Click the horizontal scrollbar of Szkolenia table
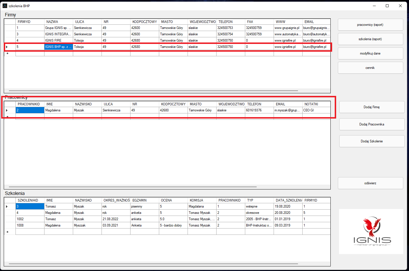 (x=153, y=264)
